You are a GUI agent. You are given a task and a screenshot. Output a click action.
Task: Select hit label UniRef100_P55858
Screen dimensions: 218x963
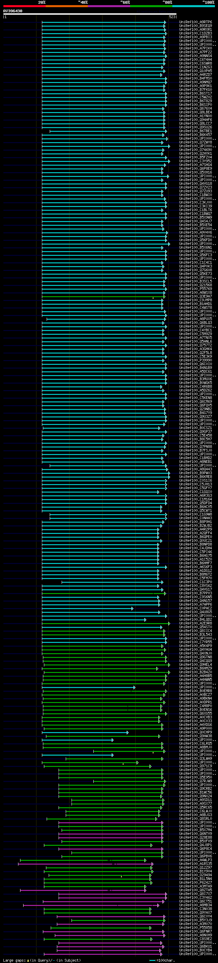tap(196, 927)
